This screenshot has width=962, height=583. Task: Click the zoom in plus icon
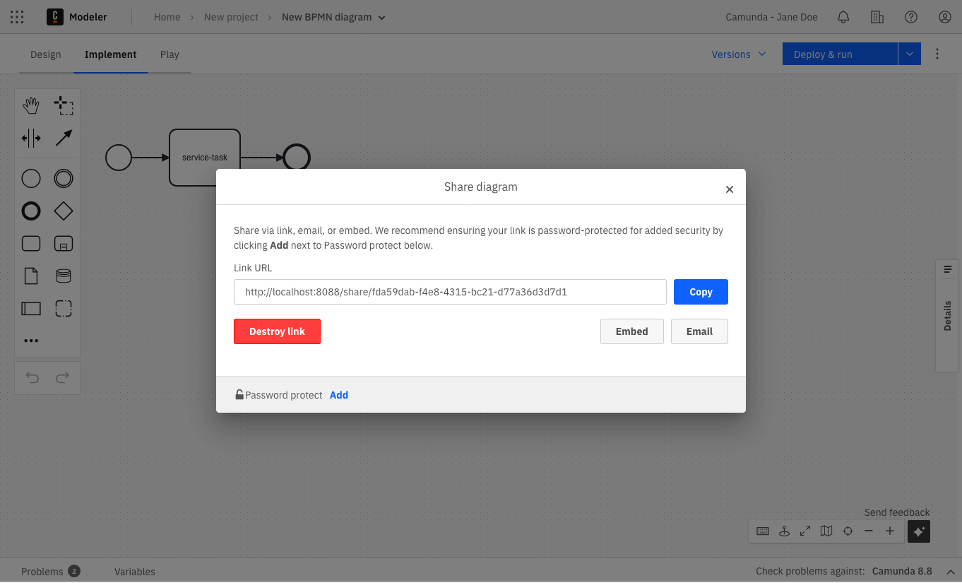[890, 531]
